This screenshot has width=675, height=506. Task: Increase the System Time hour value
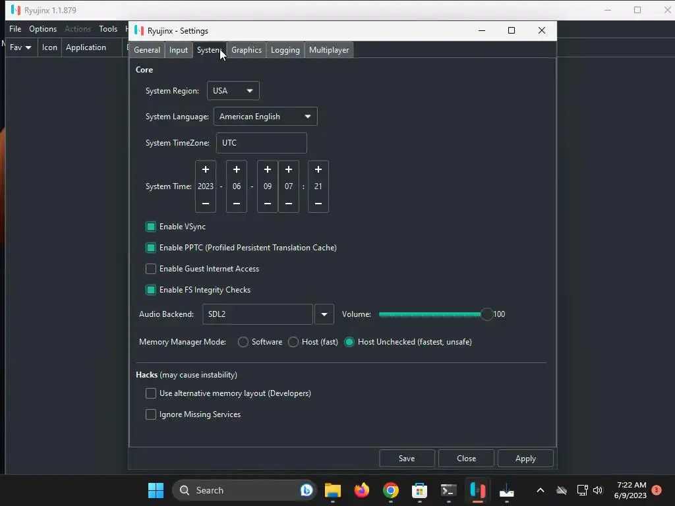tap(289, 169)
